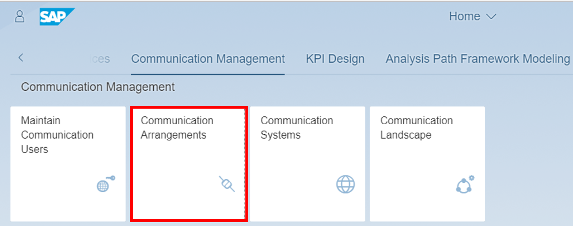Open the Analysis Path Framework Modeling tab
The width and height of the screenshot is (573, 226).
coord(477,59)
